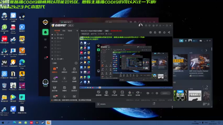Click the record video icon beside settings
Viewport: 223px width, 125px height.
pyautogui.click(x=148, y=93)
